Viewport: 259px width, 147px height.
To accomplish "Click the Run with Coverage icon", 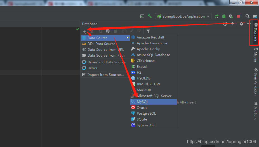I will (231, 16).
